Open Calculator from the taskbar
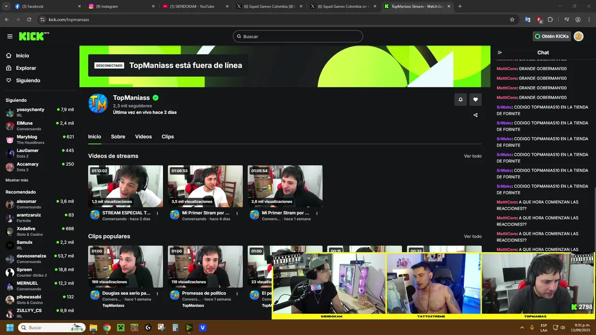The image size is (596, 335). (x=175, y=328)
